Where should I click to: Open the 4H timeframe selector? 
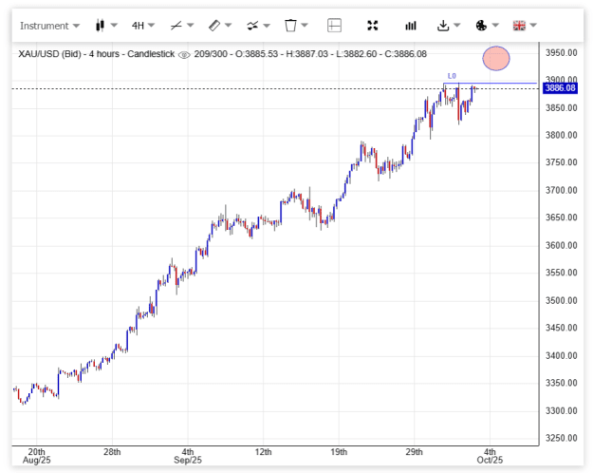tap(143, 26)
